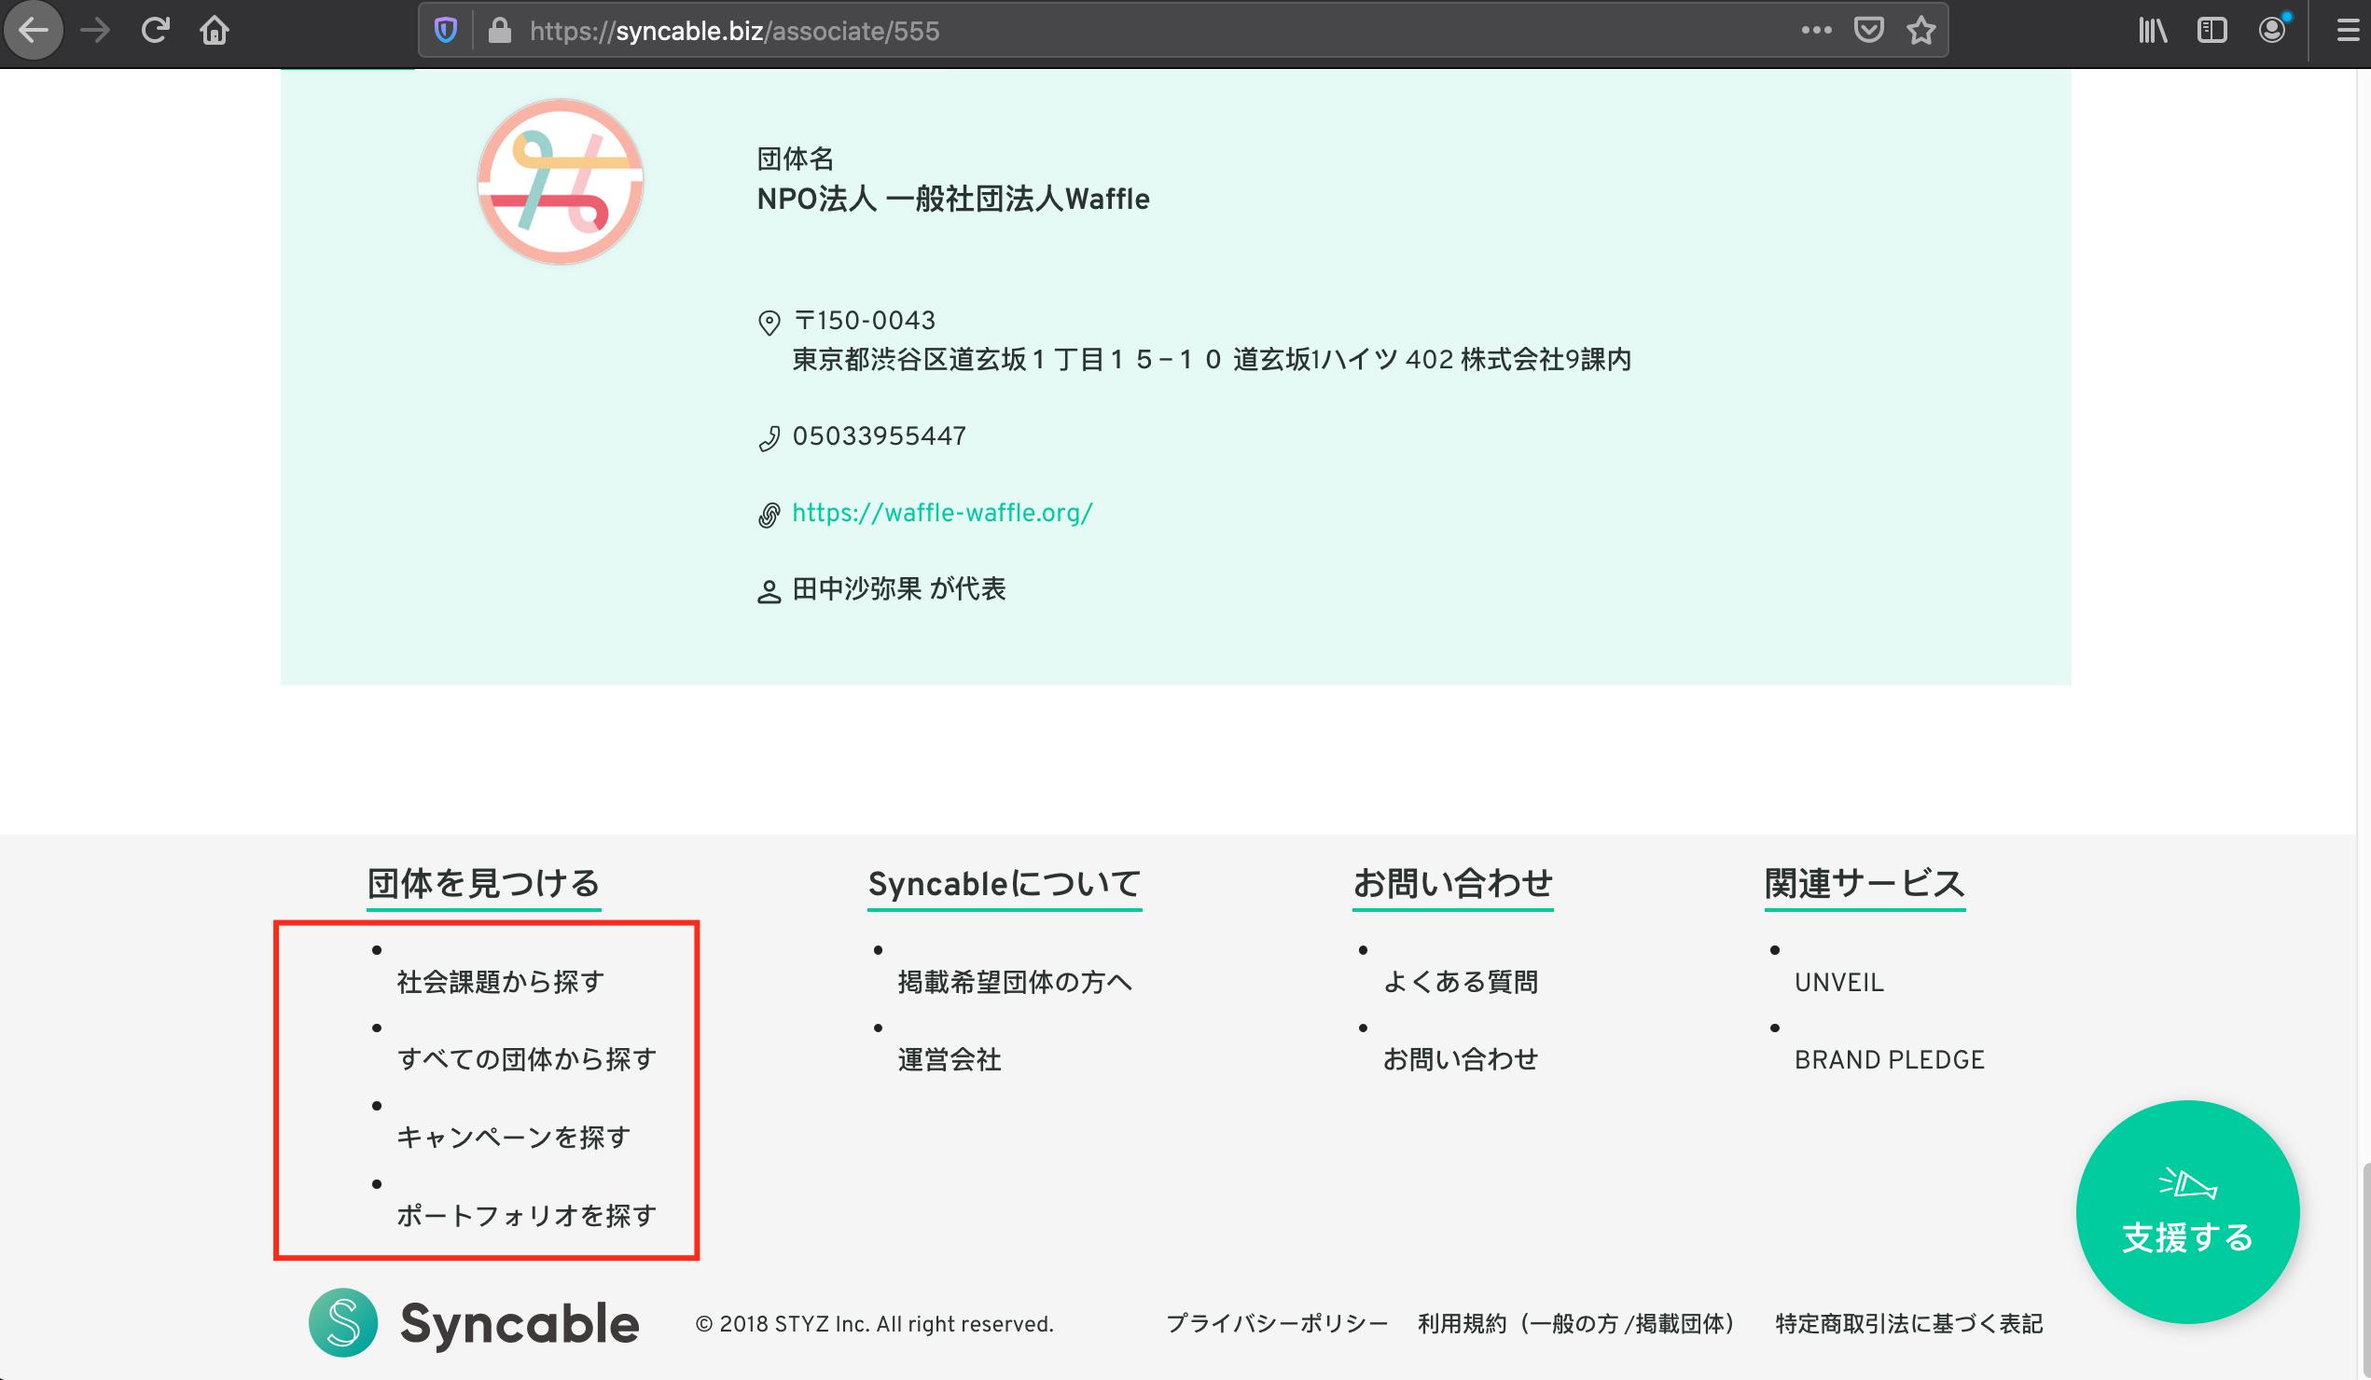Viewport: 2371px width, 1380px height.
Task: Select プライバシーポリシー in the footer
Action: [1277, 1322]
